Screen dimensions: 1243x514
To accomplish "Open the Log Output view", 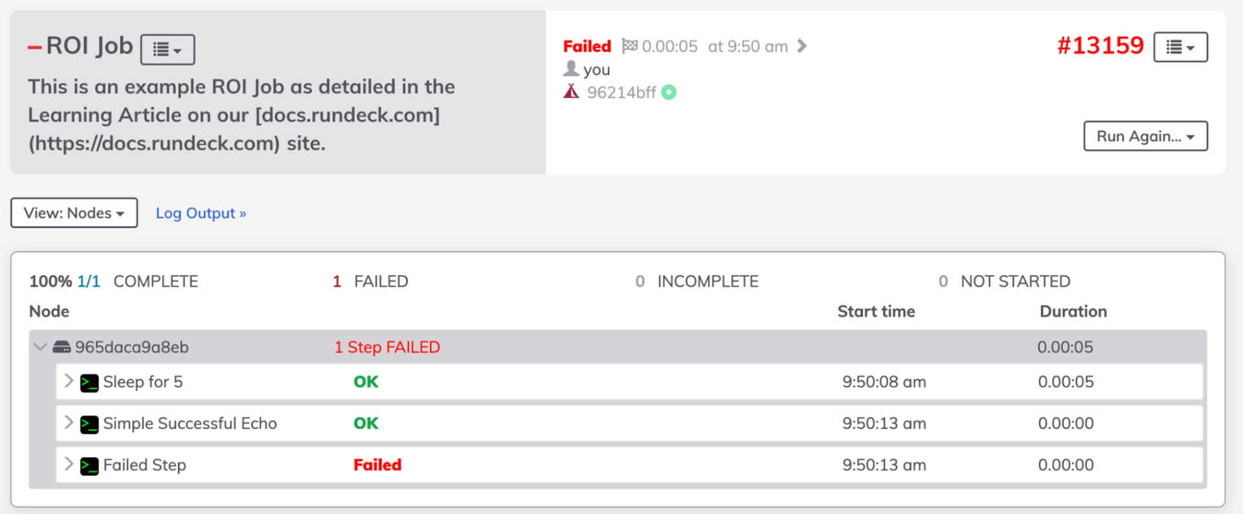I will coord(201,212).
